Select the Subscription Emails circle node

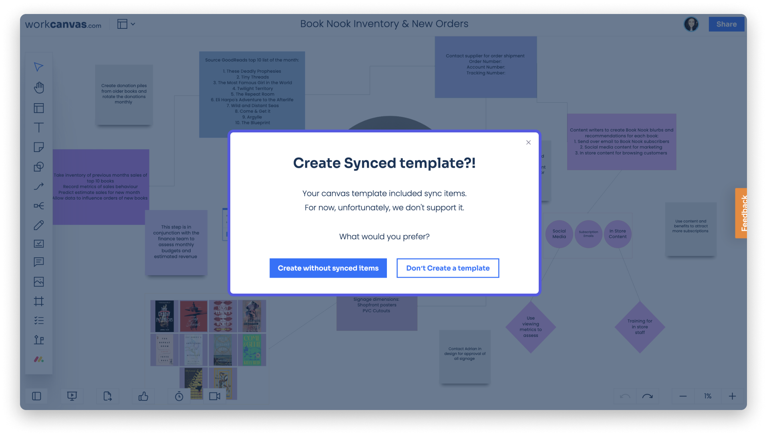(588, 234)
